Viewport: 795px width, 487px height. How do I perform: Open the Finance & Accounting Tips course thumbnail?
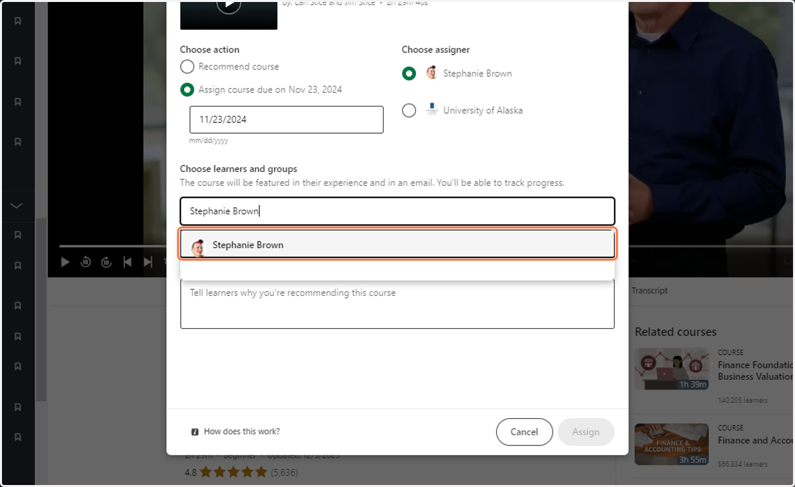point(672,445)
